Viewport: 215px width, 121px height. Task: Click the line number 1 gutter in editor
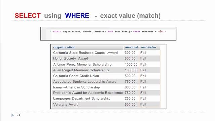50,32
